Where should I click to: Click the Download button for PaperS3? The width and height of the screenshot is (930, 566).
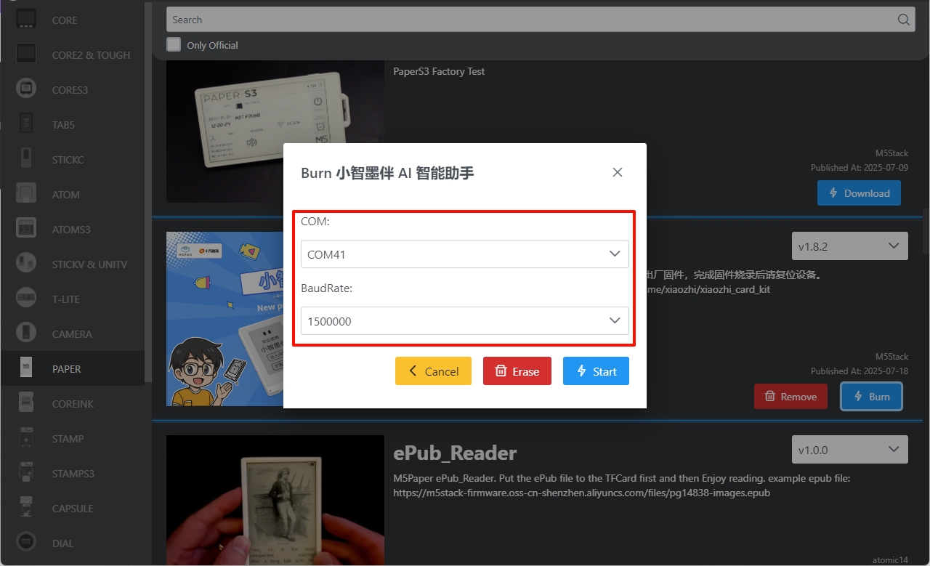click(x=859, y=193)
